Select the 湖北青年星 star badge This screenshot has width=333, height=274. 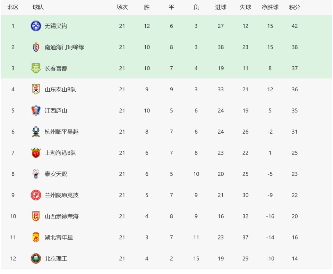[x=36, y=238]
